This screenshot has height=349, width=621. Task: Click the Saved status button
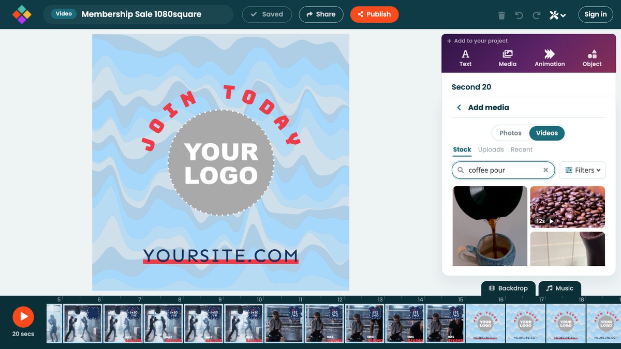coord(267,14)
